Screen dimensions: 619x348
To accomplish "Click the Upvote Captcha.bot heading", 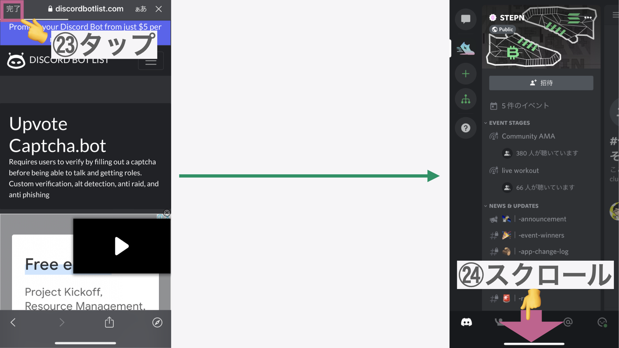I will [x=57, y=135].
